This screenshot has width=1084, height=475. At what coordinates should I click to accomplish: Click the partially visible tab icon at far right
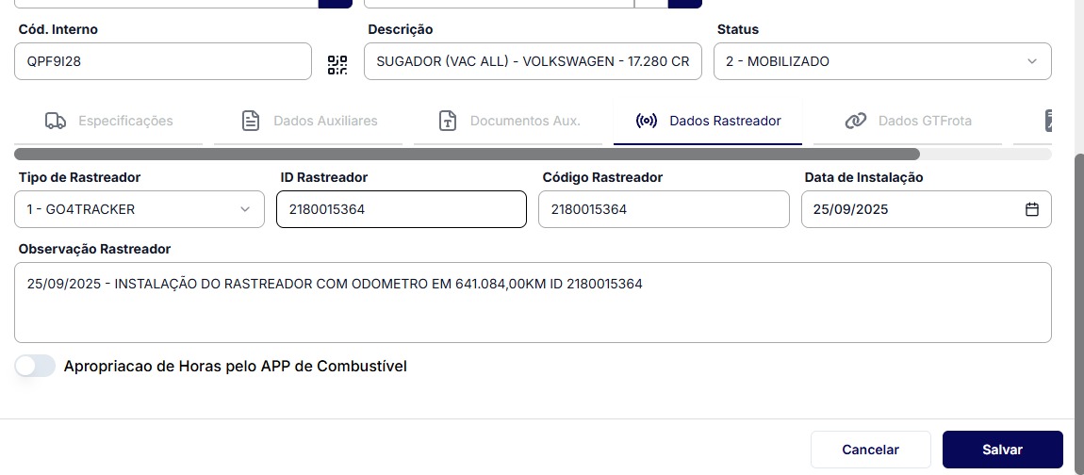coord(1052,121)
